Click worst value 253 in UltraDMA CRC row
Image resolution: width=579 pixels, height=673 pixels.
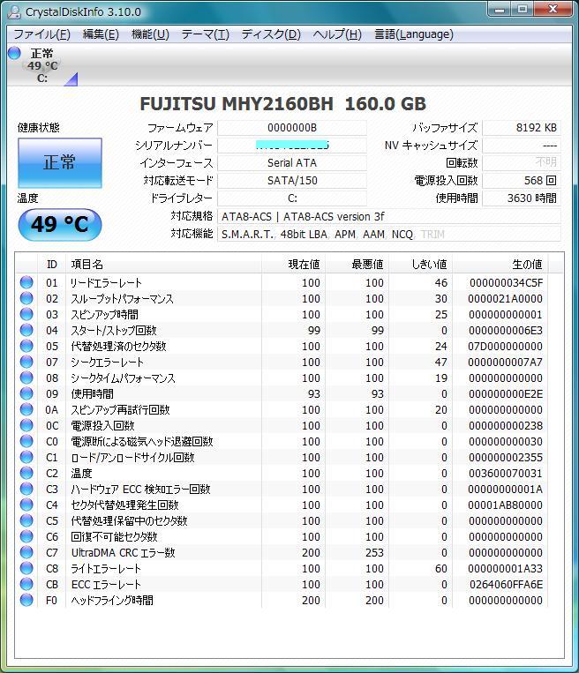pos(374,553)
